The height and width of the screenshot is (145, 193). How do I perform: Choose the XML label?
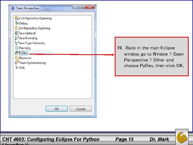(22, 68)
